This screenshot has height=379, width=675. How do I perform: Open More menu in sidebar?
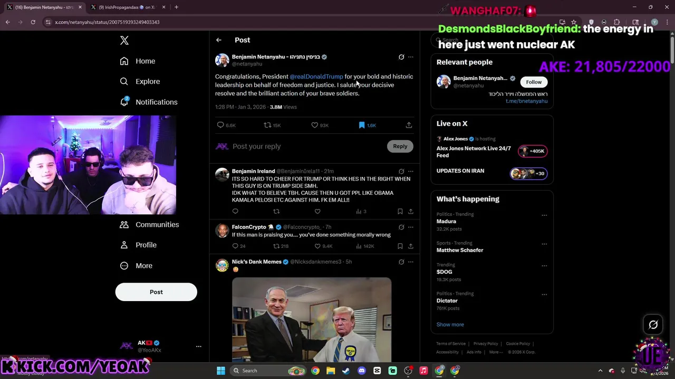[136, 266]
